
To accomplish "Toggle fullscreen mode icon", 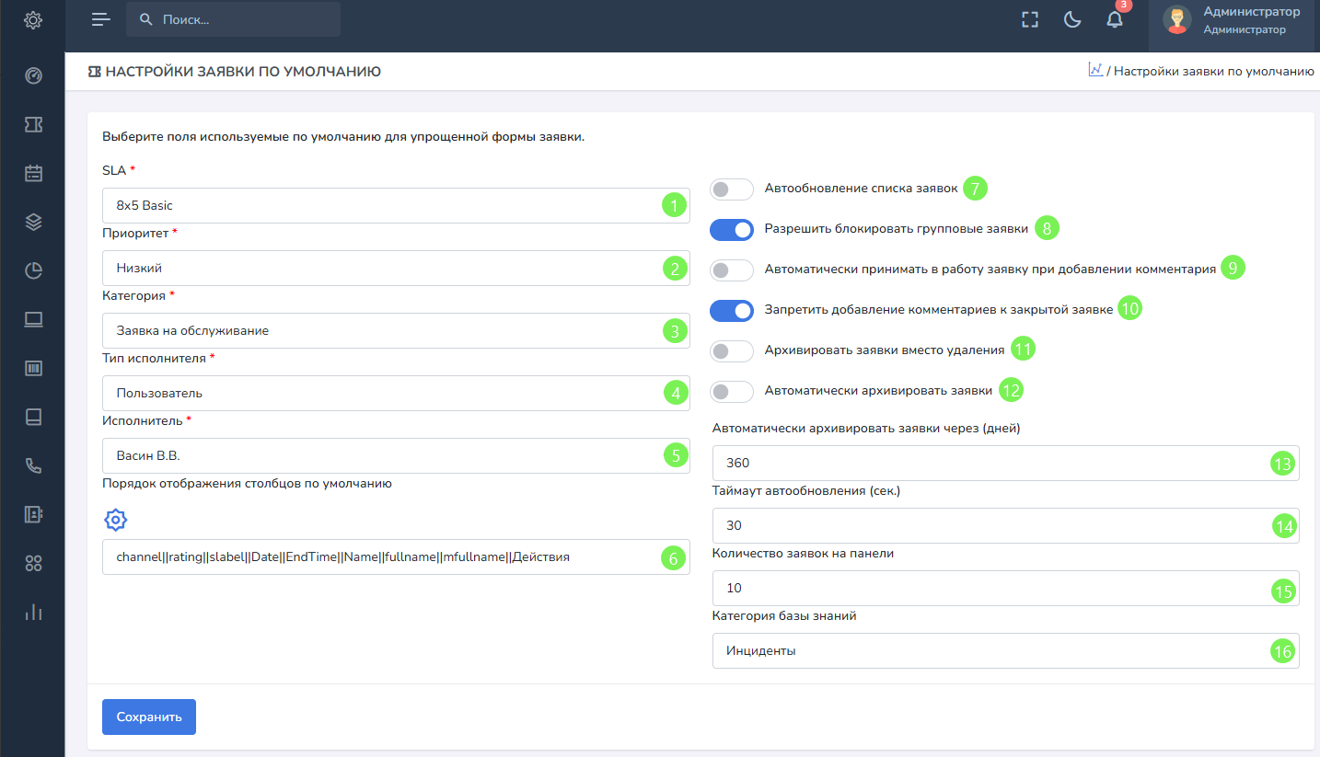I will point(1030,20).
